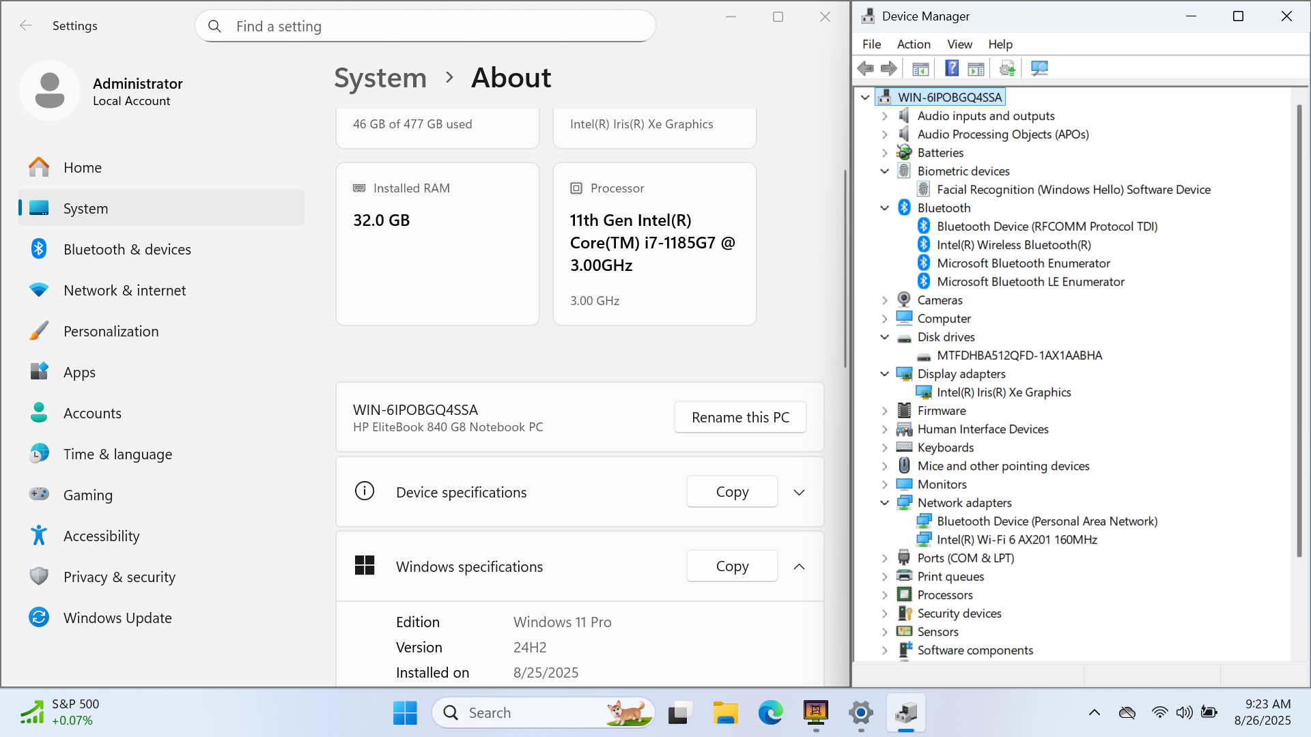Collapse the Display adapters node
This screenshot has height=737, width=1311.
(885, 374)
